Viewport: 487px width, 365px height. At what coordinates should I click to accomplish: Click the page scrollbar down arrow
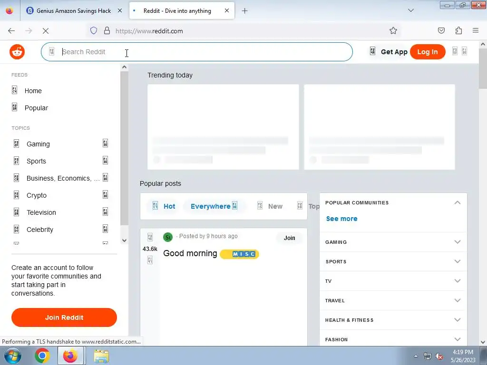pyautogui.click(x=483, y=342)
